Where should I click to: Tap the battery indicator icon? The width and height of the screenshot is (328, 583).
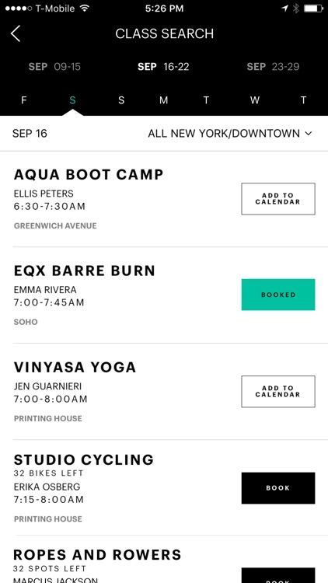[x=313, y=9]
